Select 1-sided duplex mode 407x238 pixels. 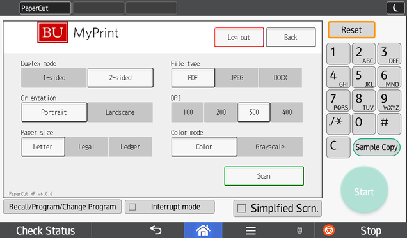point(54,78)
